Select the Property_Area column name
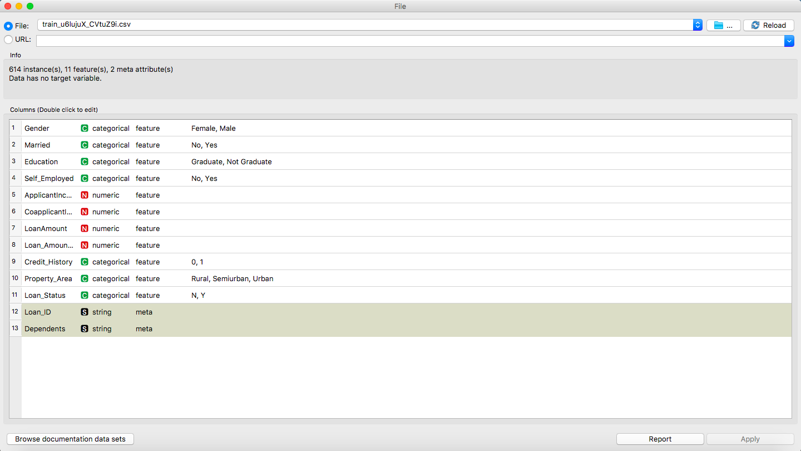 48,278
